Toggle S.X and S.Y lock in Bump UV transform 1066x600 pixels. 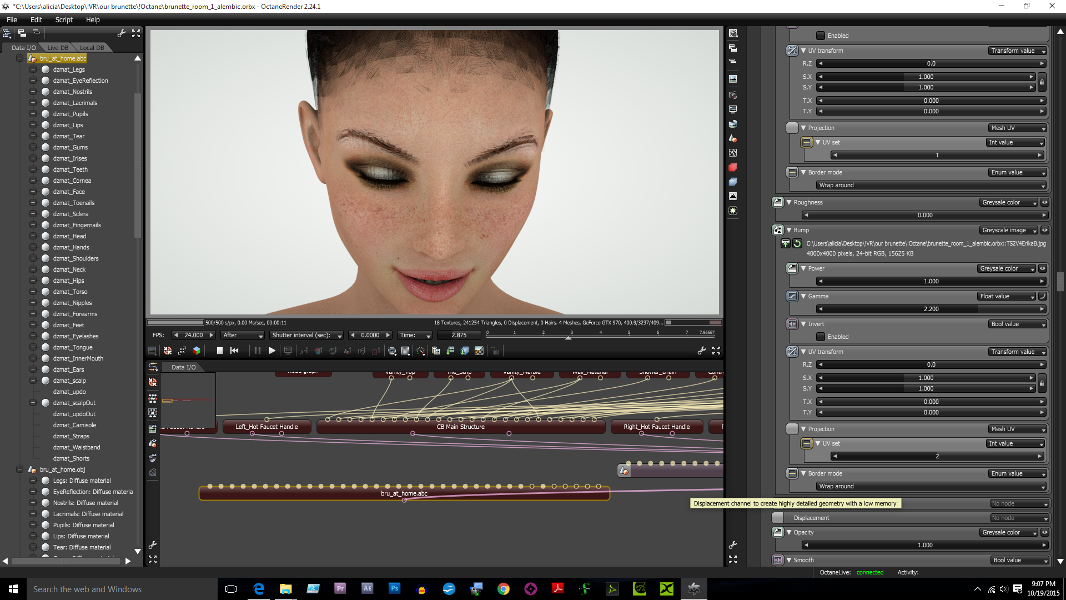click(1042, 383)
